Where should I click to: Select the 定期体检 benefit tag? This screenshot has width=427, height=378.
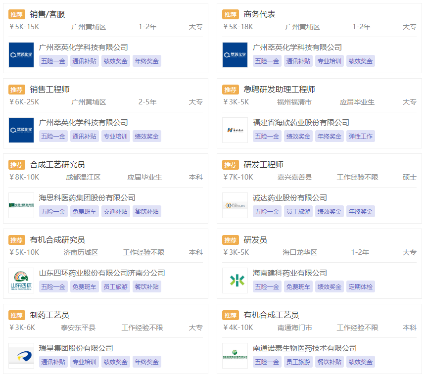tap(360, 286)
